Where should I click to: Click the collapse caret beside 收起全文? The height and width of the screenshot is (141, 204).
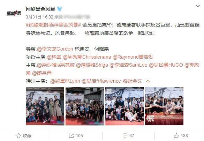pyautogui.click(x=148, y=81)
